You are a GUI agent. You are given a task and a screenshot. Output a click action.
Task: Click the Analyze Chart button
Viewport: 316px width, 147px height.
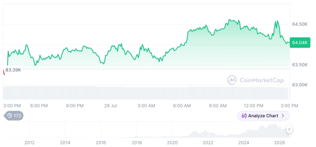pos(263,115)
